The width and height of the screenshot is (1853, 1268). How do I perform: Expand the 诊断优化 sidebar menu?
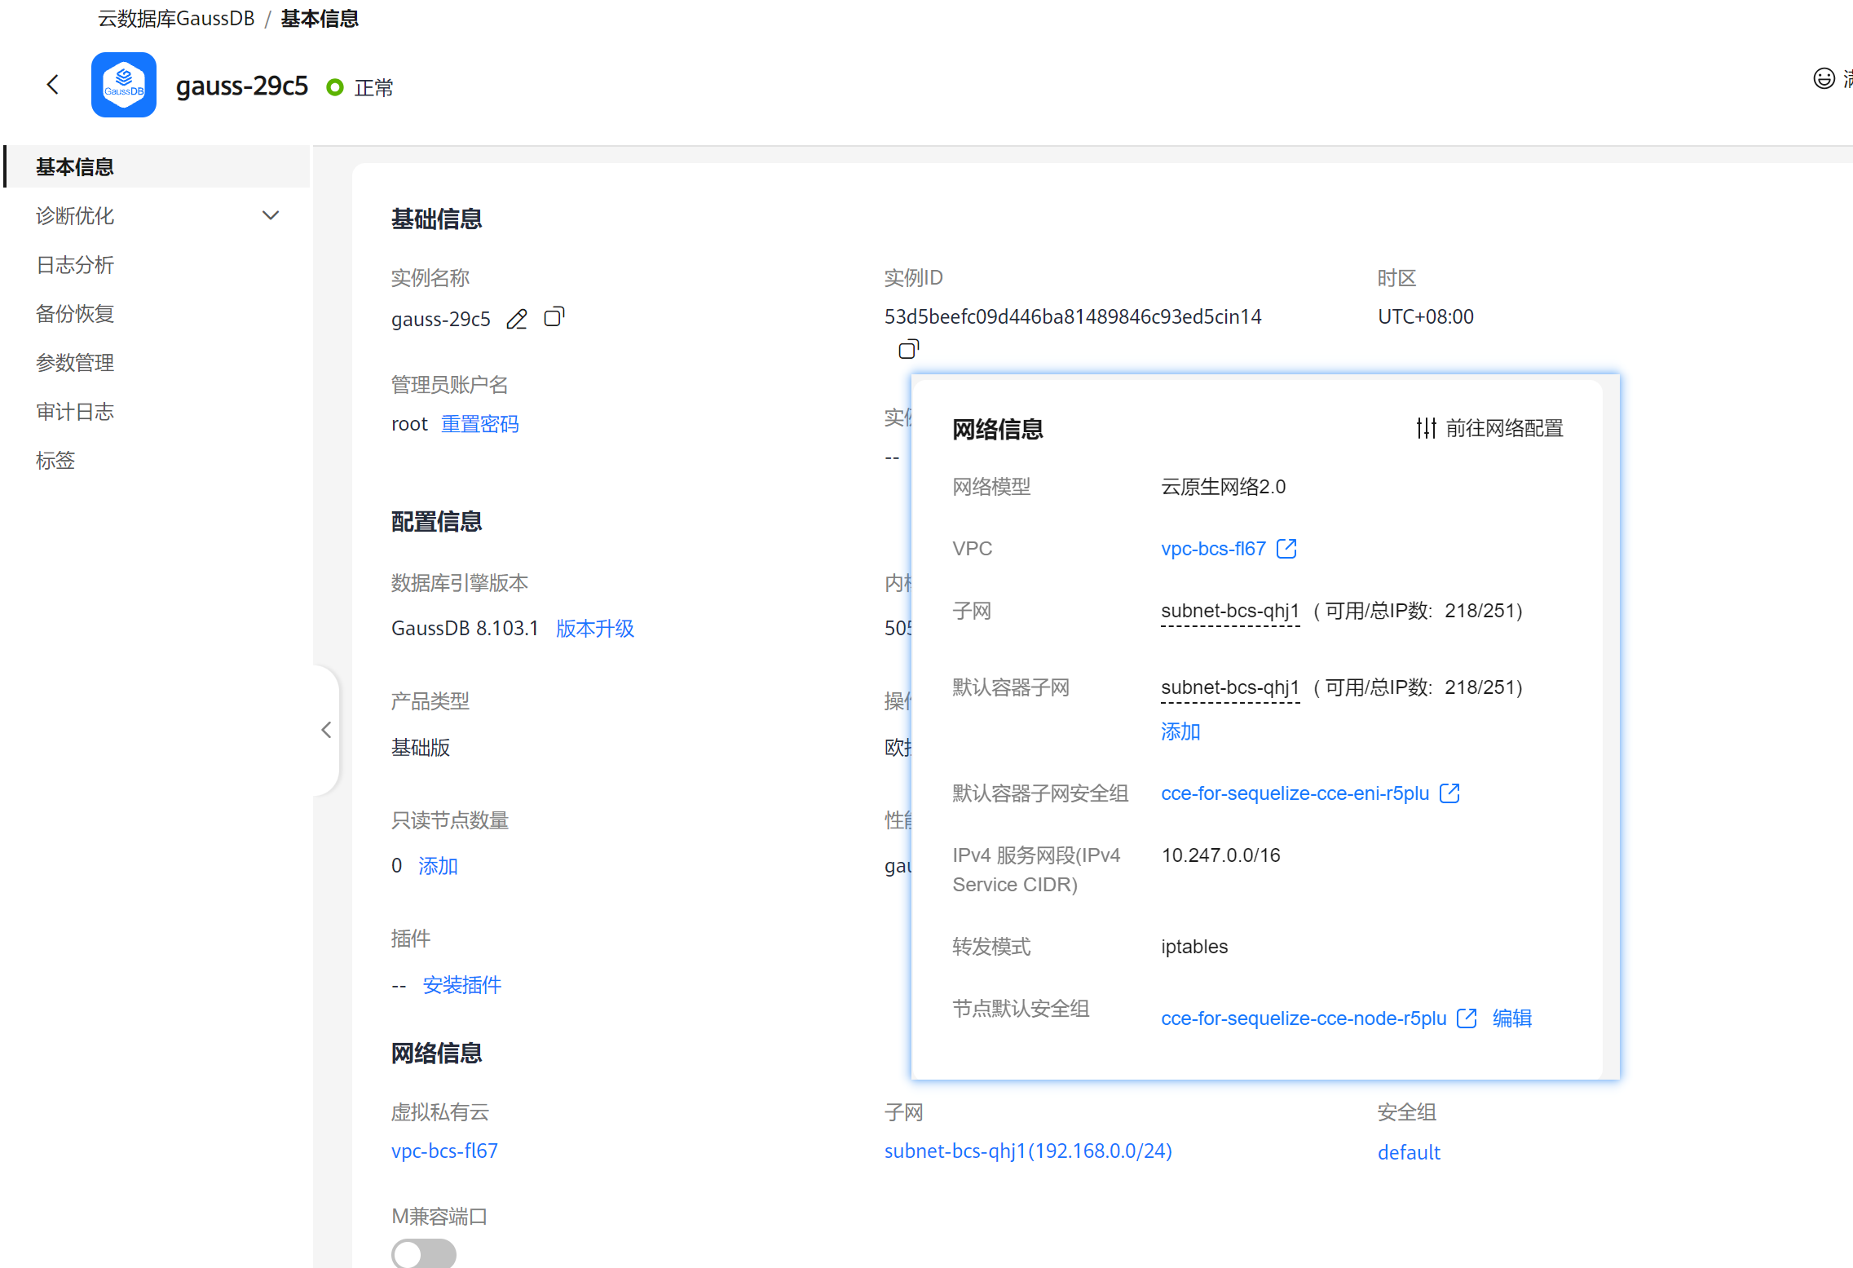(x=271, y=216)
